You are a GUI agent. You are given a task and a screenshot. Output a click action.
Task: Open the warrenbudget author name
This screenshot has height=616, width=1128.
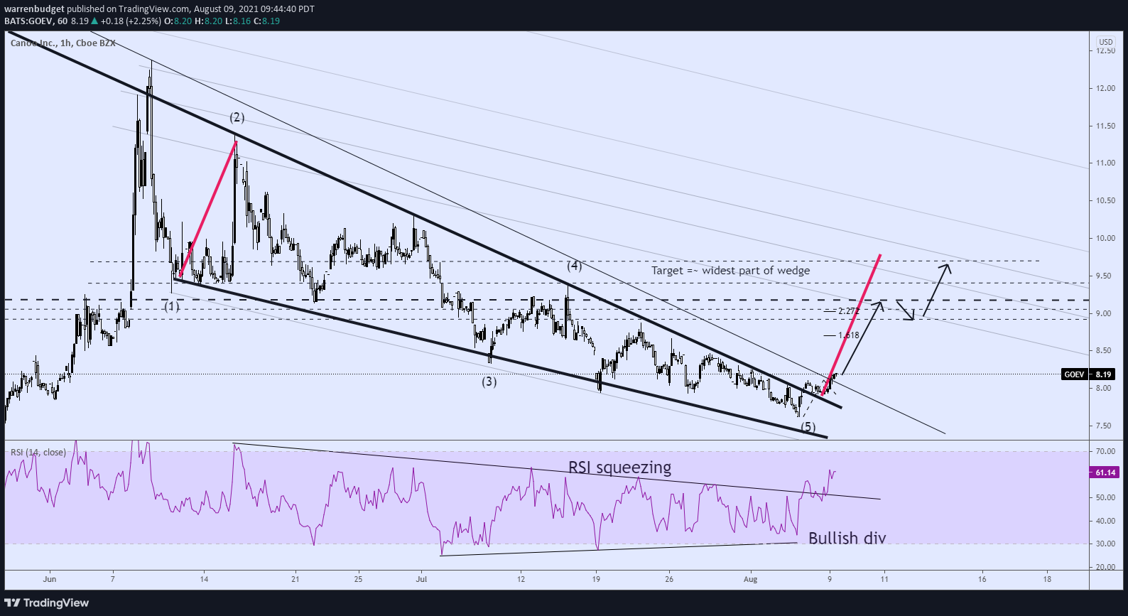(x=34, y=9)
